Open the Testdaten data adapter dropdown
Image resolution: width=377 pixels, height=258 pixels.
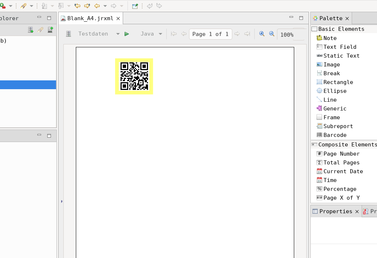click(x=118, y=34)
